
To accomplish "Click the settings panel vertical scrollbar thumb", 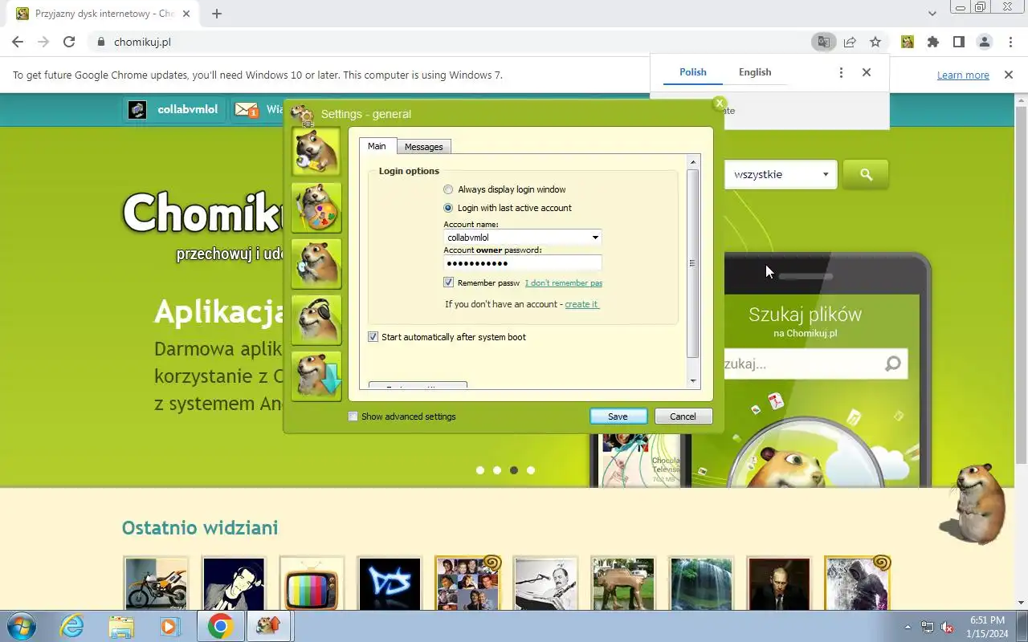I will (693, 263).
